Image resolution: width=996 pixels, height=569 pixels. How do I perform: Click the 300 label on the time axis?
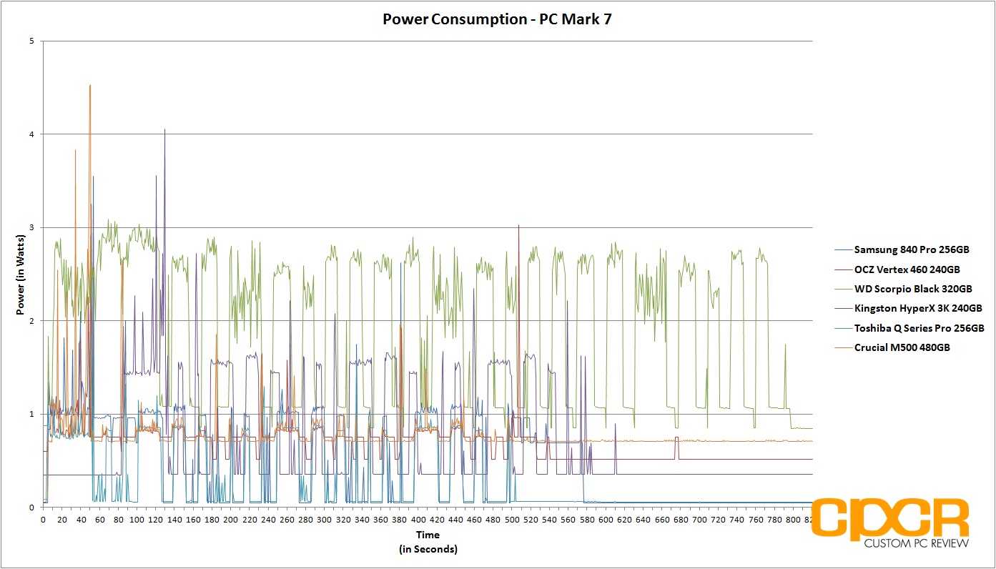click(x=325, y=520)
